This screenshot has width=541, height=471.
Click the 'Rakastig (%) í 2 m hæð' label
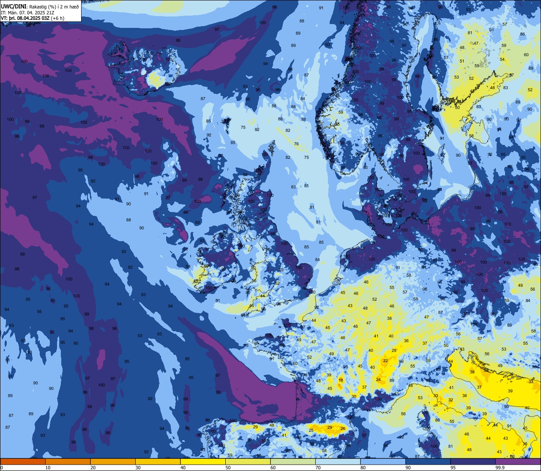coord(54,6)
